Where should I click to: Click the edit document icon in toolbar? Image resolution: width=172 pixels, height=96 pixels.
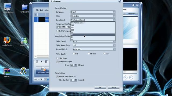[37, 62]
